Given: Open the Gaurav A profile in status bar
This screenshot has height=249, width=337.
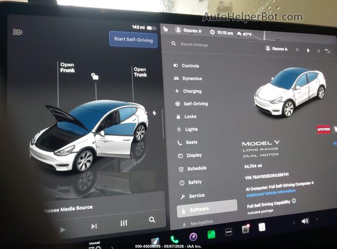Looking at the screenshot, I should pos(188,31).
